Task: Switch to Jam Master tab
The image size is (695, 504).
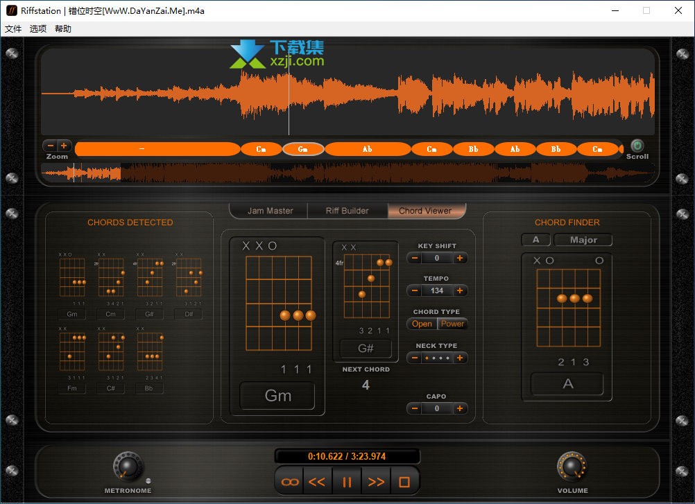Action: point(270,211)
